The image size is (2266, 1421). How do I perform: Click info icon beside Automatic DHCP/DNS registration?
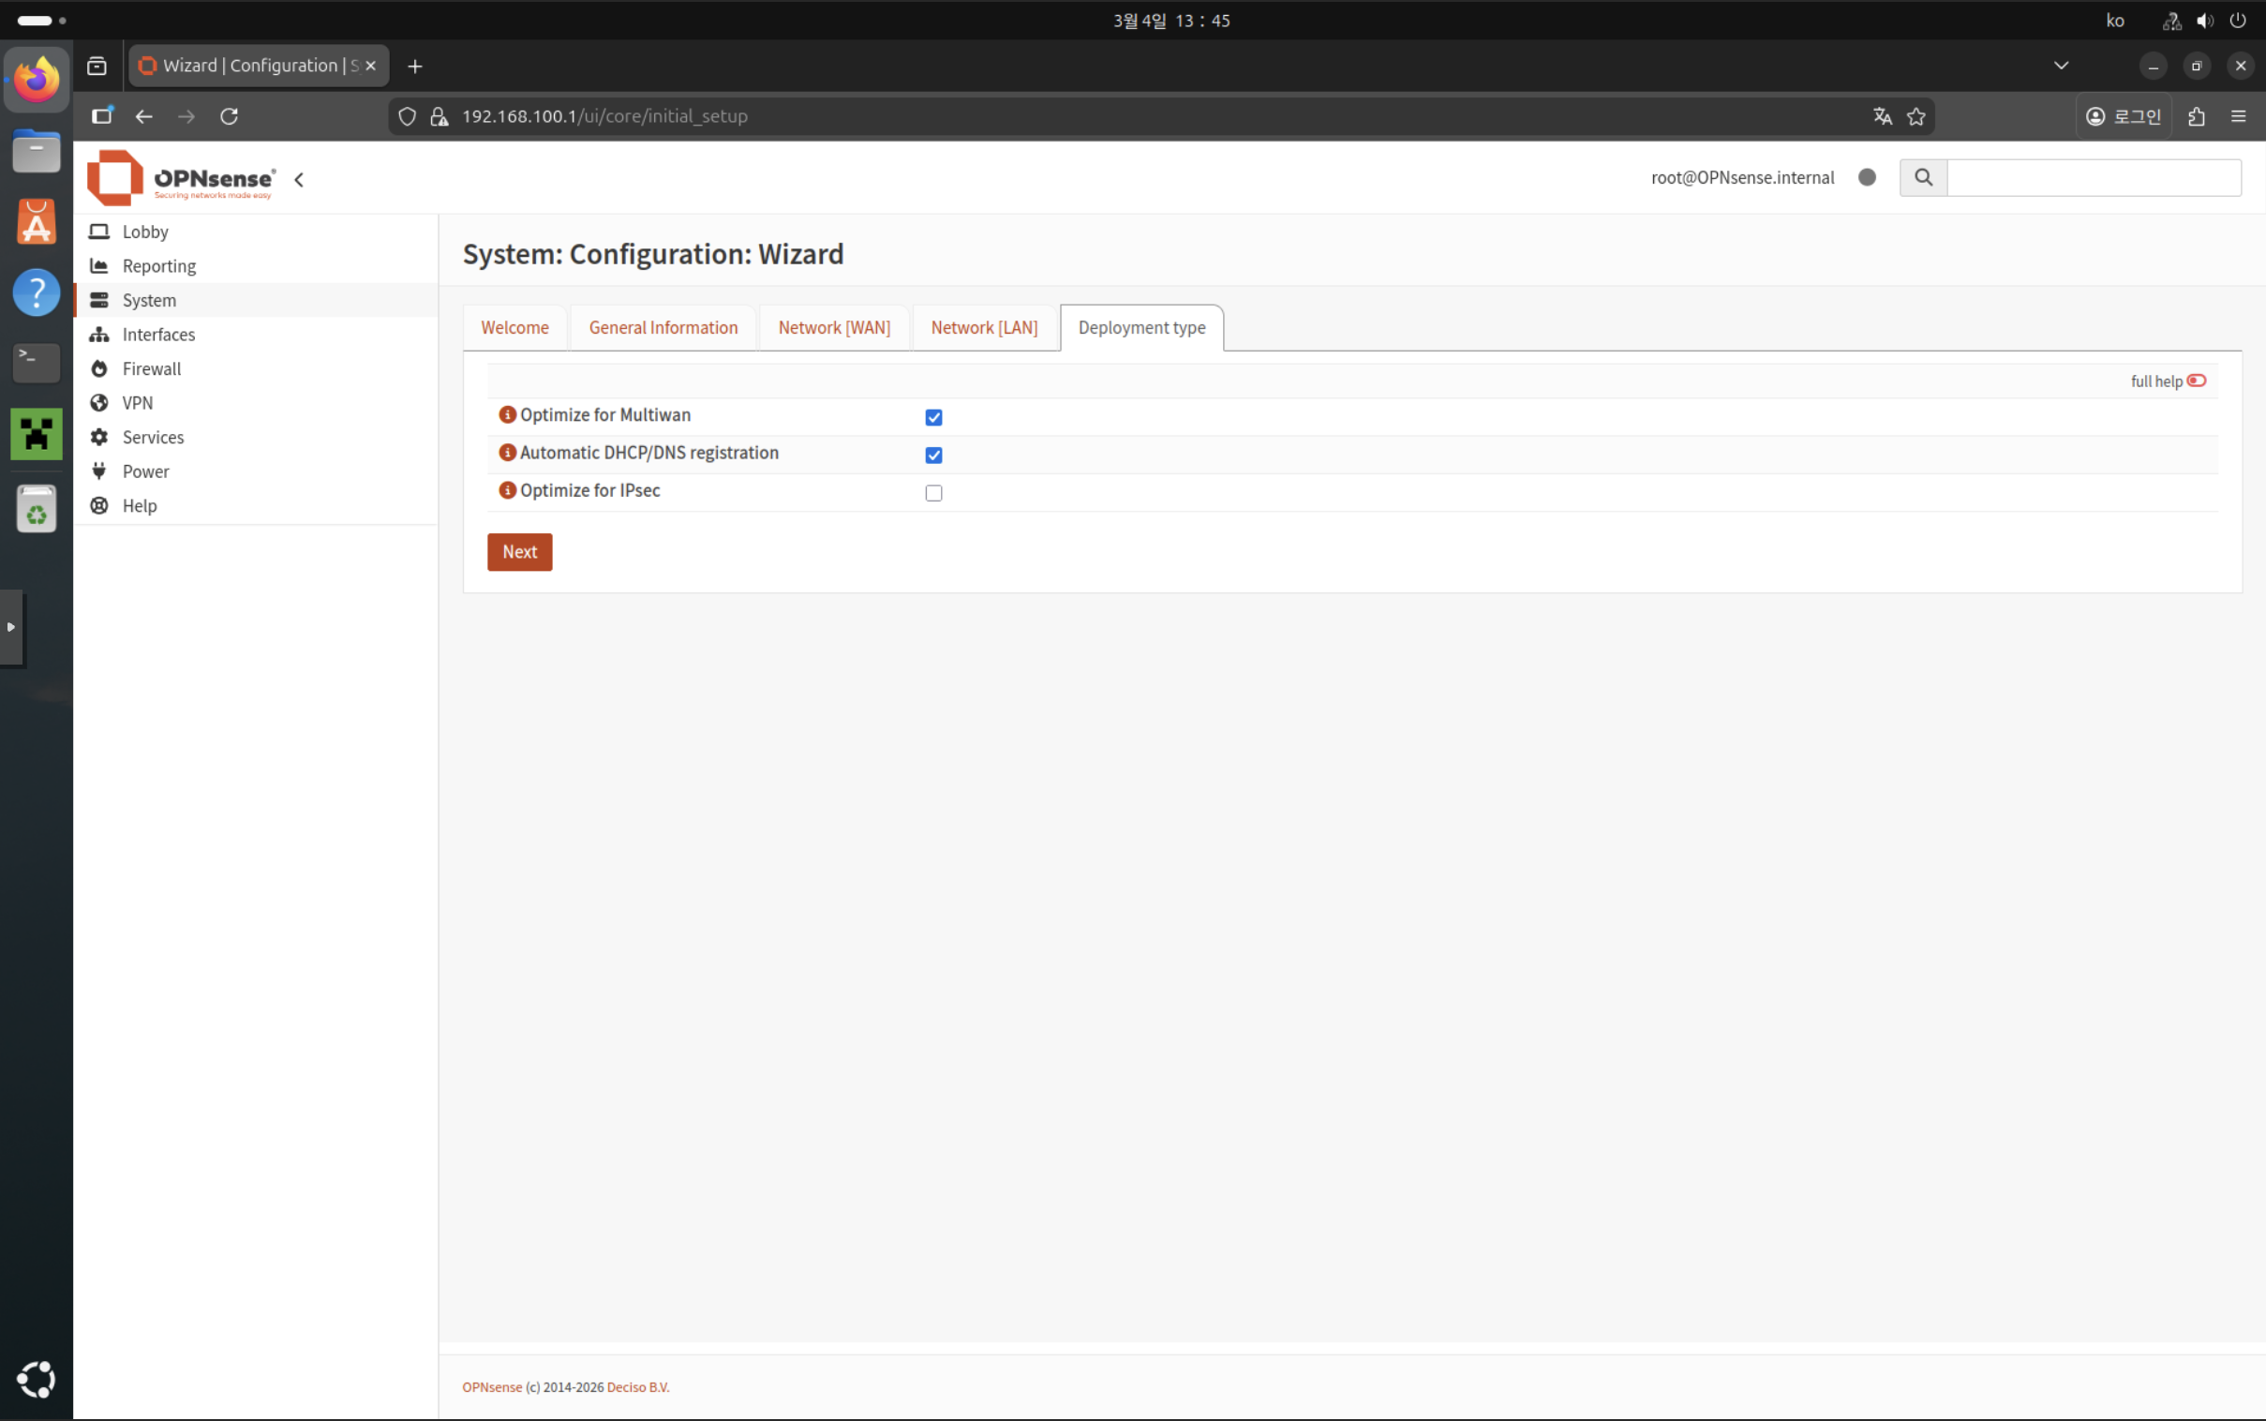point(507,452)
